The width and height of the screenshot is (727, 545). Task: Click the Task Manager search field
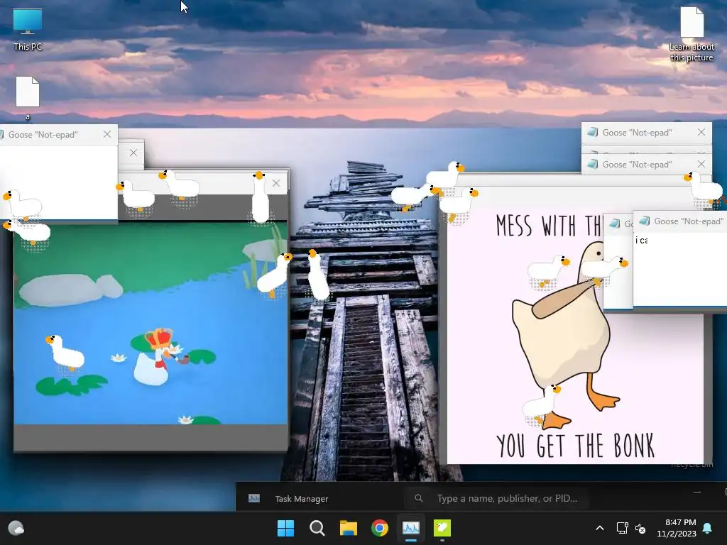tap(496, 499)
